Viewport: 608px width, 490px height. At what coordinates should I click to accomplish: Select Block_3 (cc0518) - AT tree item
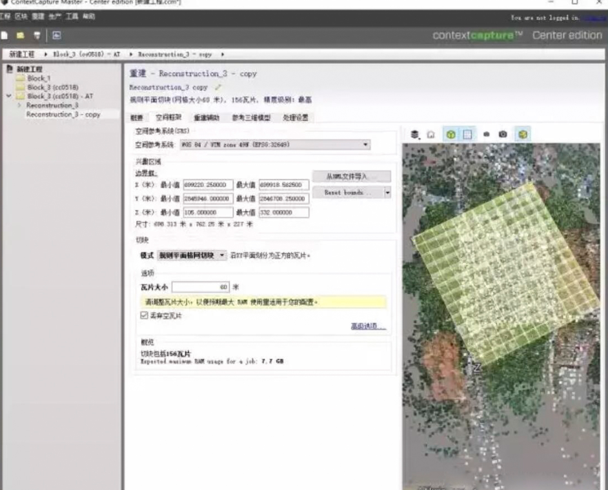click(60, 96)
